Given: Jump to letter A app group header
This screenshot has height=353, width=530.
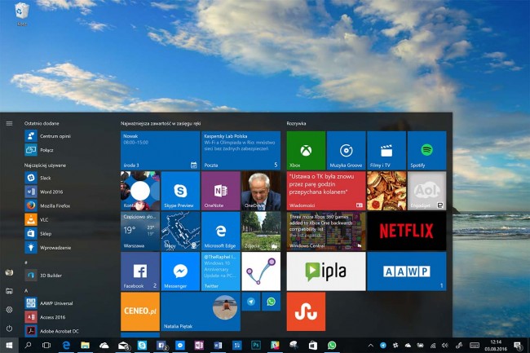Looking at the screenshot, I should (26, 290).
